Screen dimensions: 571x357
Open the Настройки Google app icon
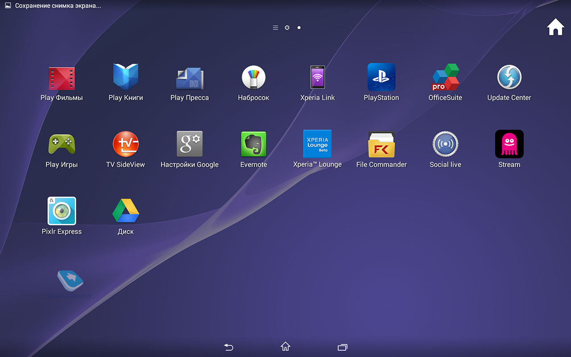[x=190, y=144]
